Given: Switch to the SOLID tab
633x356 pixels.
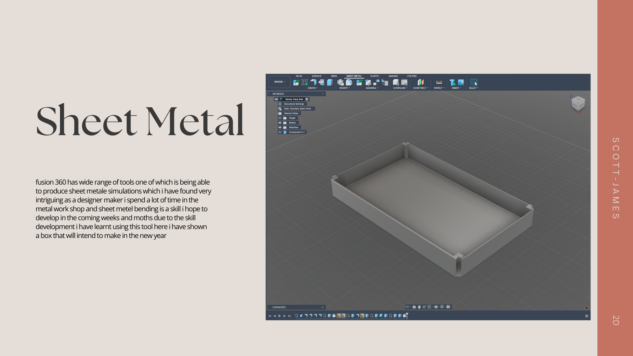Looking at the screenshot, I should click(x=299, y=76).
